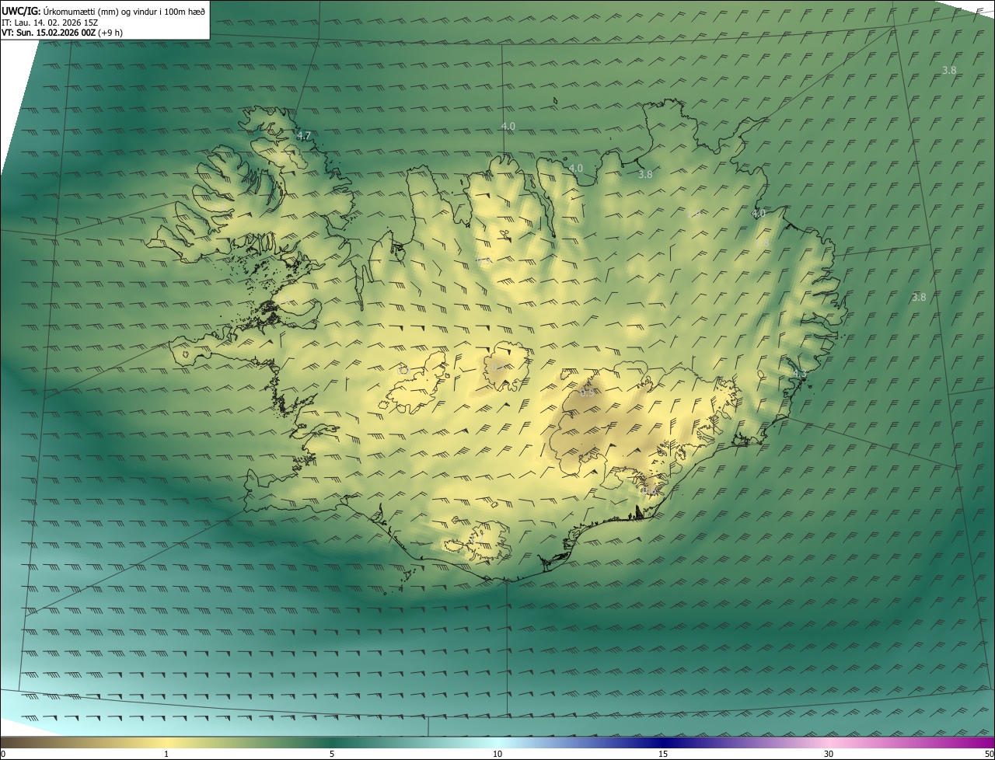This screenshot has width=995, height=760.
Task: Click the '30' tick label on the color scale
Action: (x=829, y=754)
